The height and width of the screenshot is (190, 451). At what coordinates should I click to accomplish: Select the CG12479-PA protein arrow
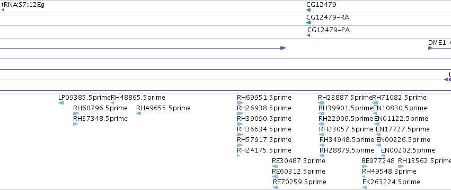[308, 35]
